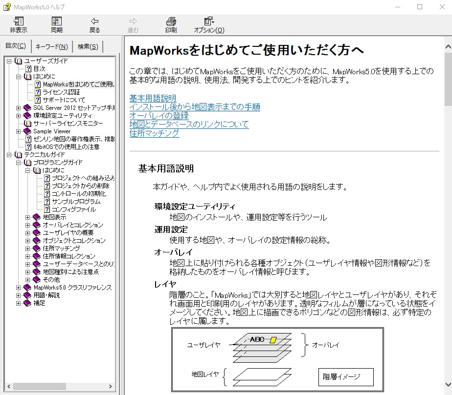The width and height of the screenshot is (452, 395).
Task: Click the 同期 (Sync) toolbar icon
Action: (x=57, y=21)
